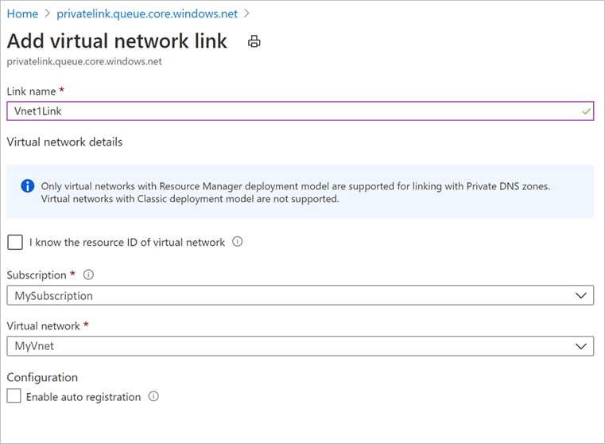Go to Home via the breadcrumb
The image size is (605, 444).
[x=22, y=14]
